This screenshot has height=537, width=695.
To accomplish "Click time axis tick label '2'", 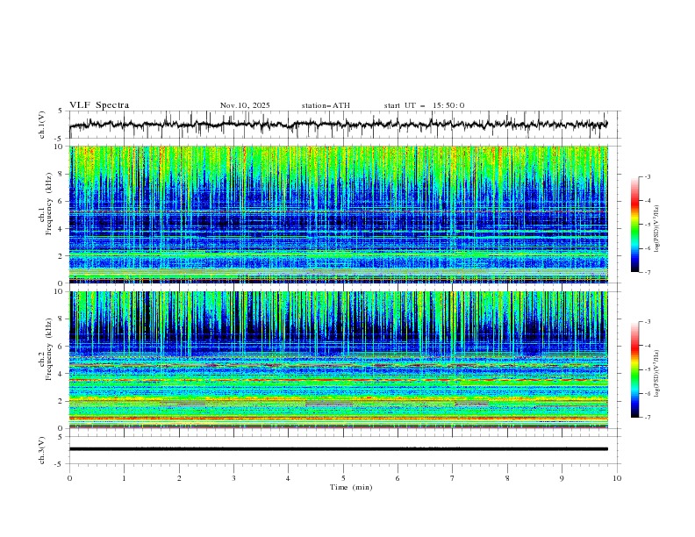I will click(179, 478).
